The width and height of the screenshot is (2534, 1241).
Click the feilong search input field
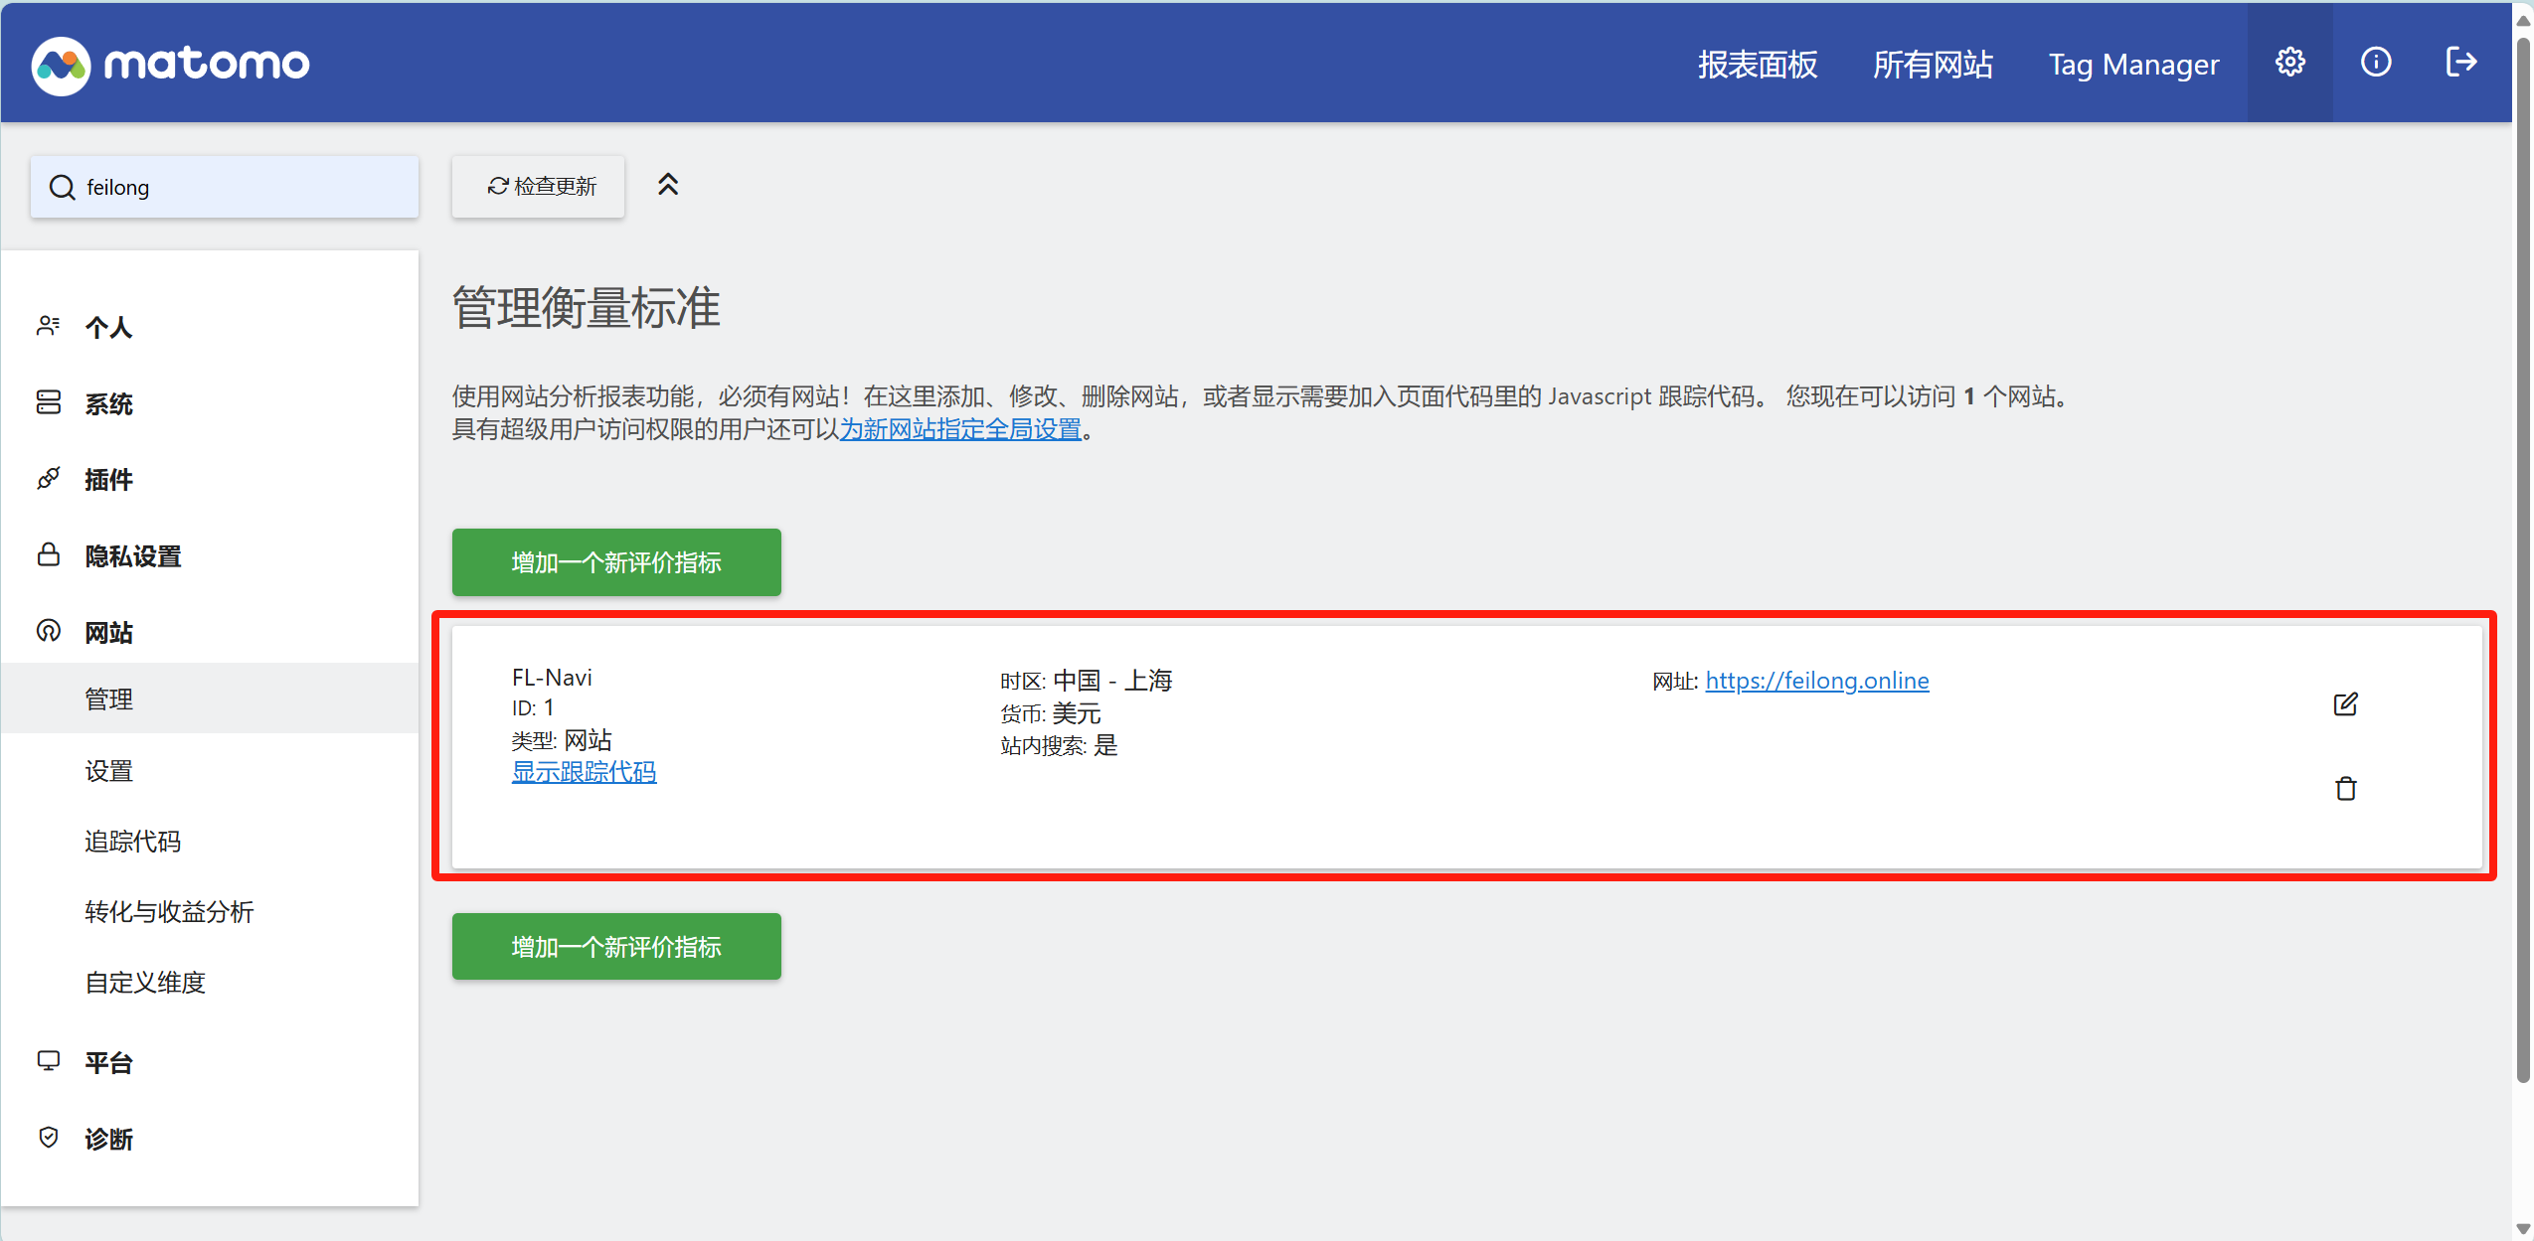pos(239,187)
